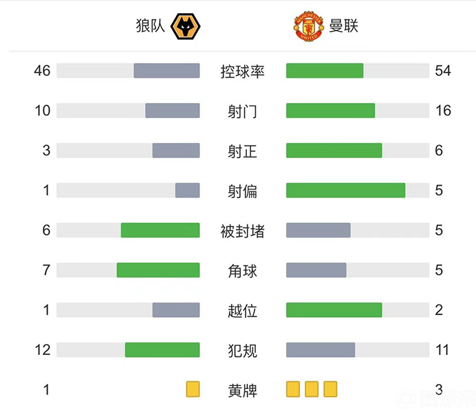This screenshot has width=476, height=413.
Task: Click Manchester United's green 射正 bar
Action: [334, 151]
